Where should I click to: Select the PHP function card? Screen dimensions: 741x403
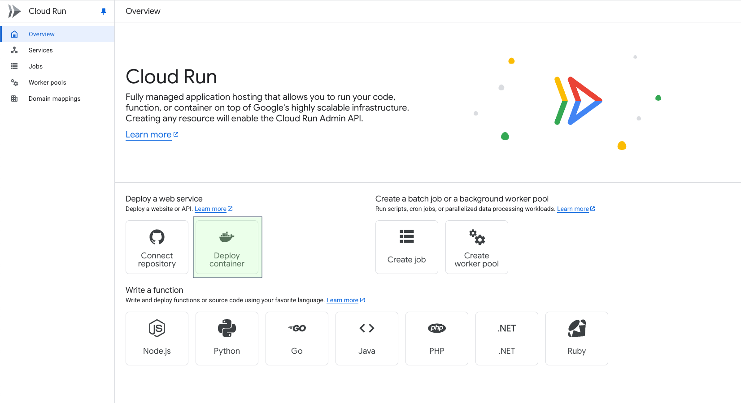437,339
